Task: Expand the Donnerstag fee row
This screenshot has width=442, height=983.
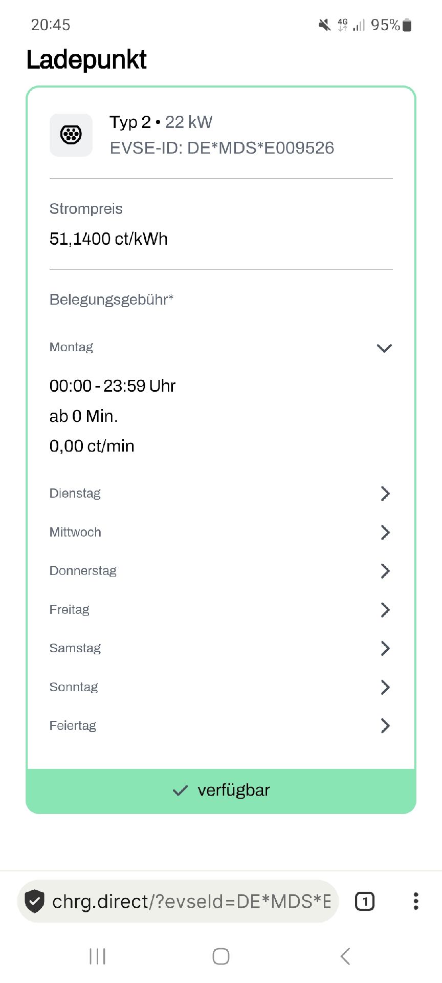Action: point(221,571)
